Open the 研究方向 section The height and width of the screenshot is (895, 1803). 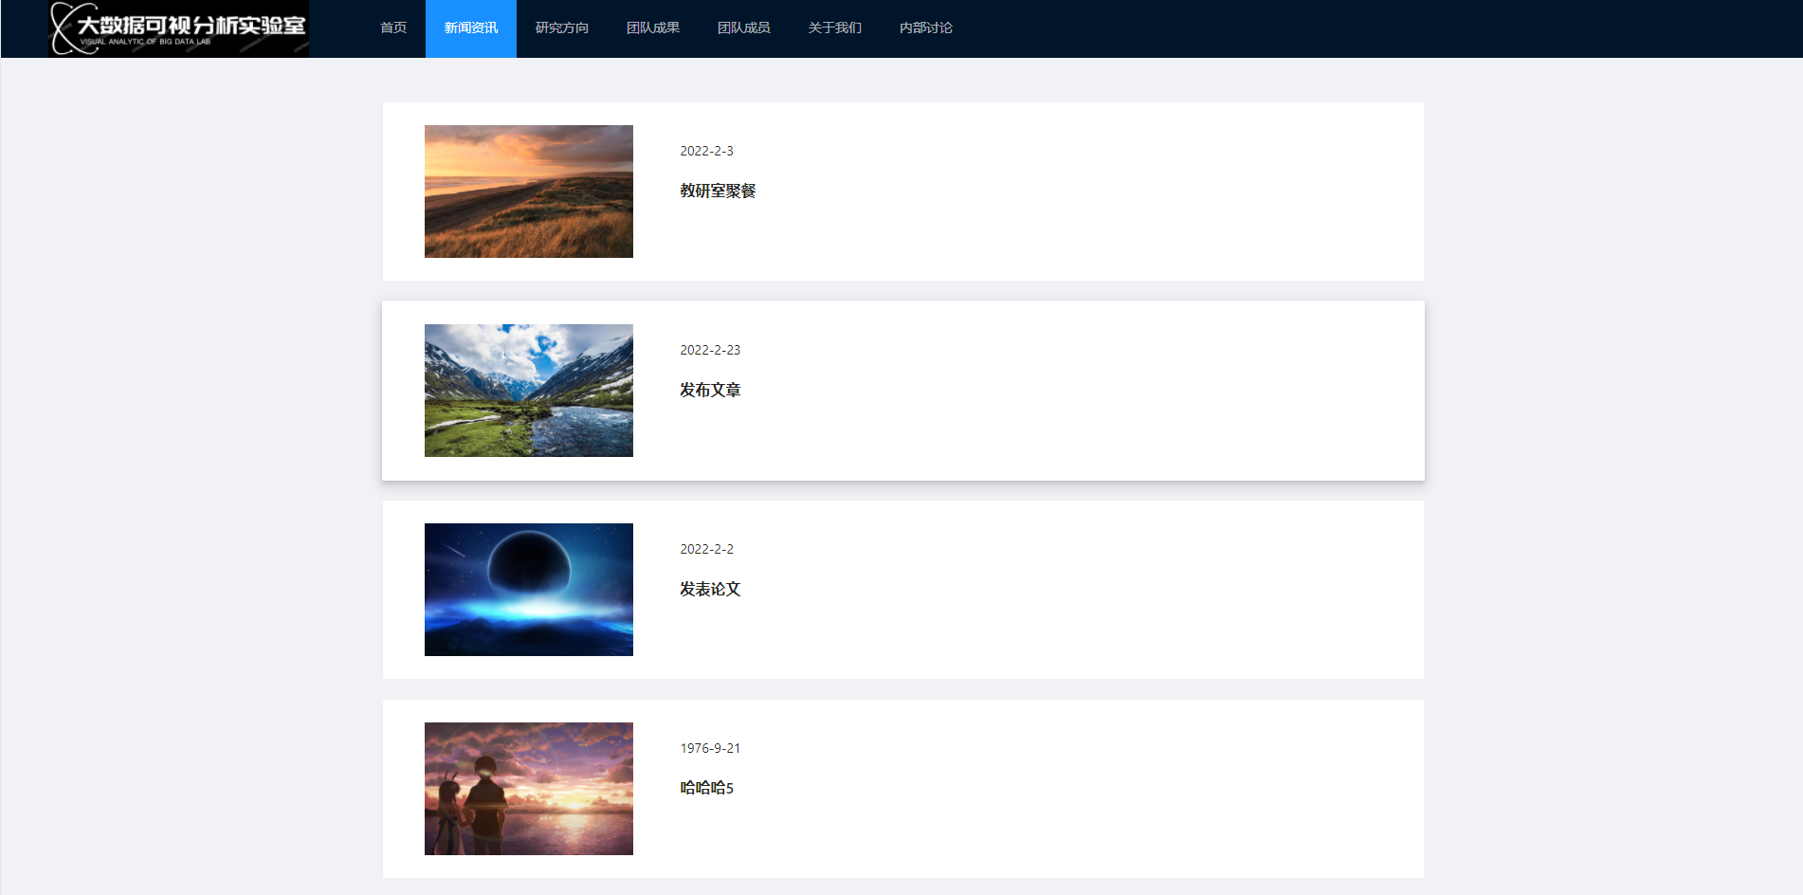pos(561,27)
